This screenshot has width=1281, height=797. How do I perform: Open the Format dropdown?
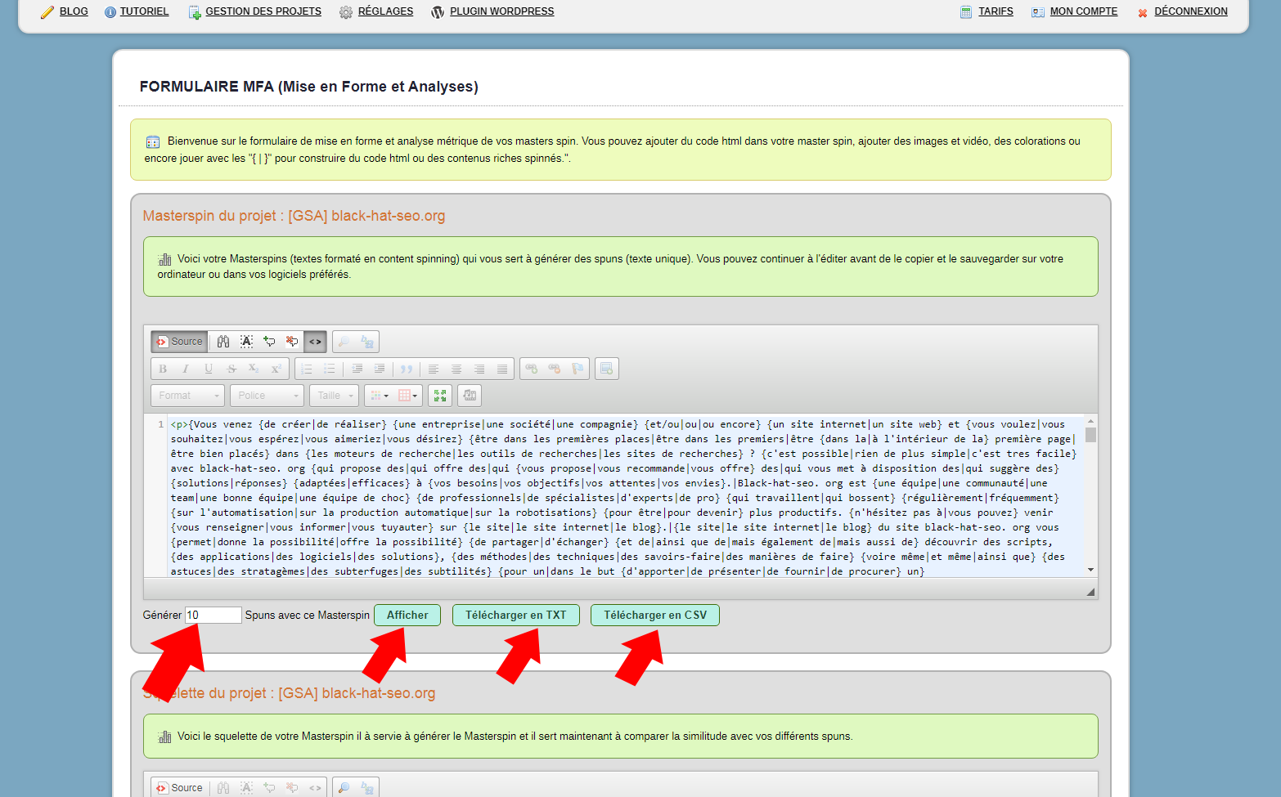coord(187,396)
